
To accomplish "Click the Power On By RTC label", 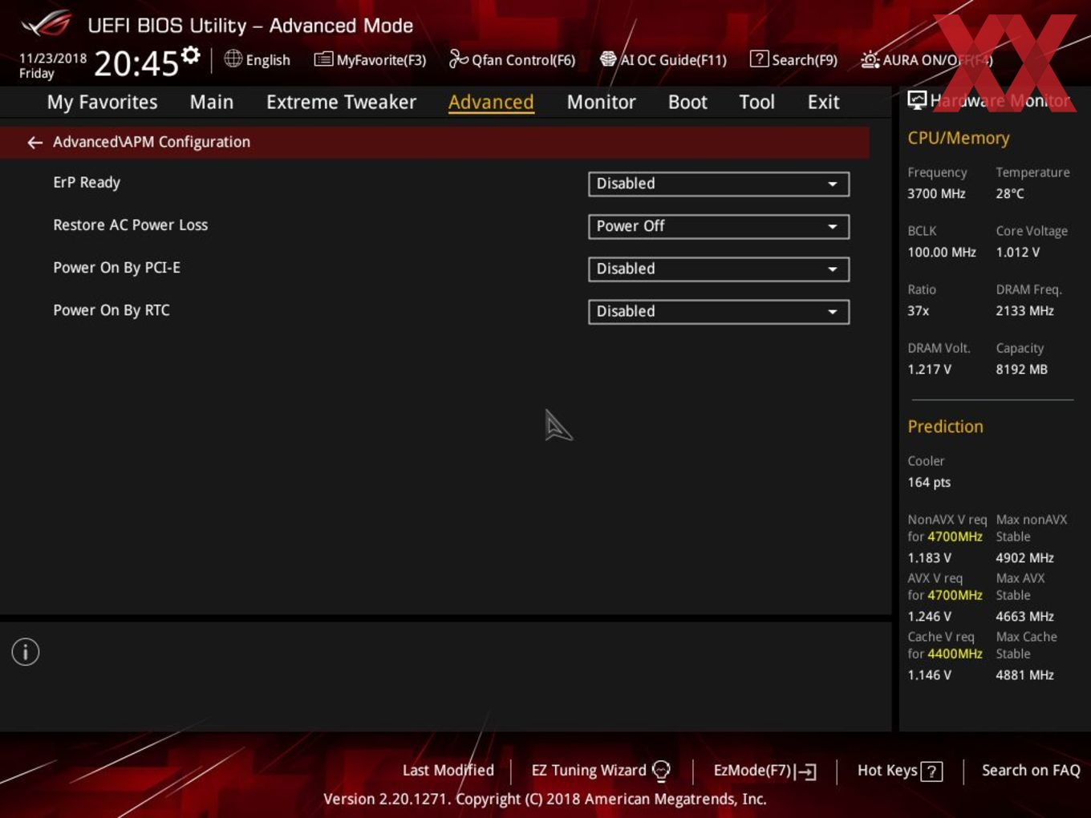I will (x=112, y=310).
